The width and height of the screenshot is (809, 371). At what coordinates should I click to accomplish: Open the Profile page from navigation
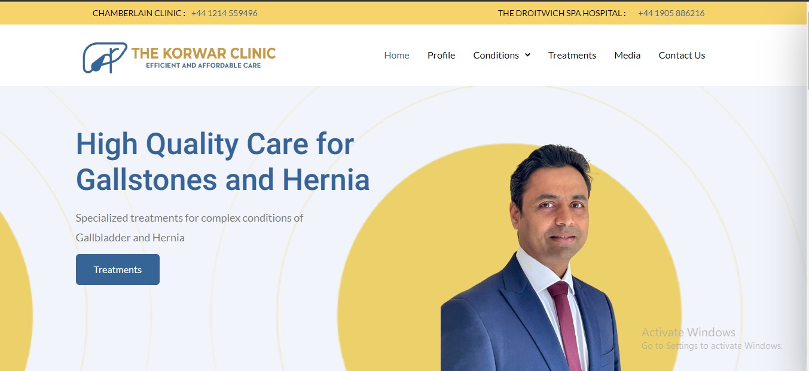point(441,55)
